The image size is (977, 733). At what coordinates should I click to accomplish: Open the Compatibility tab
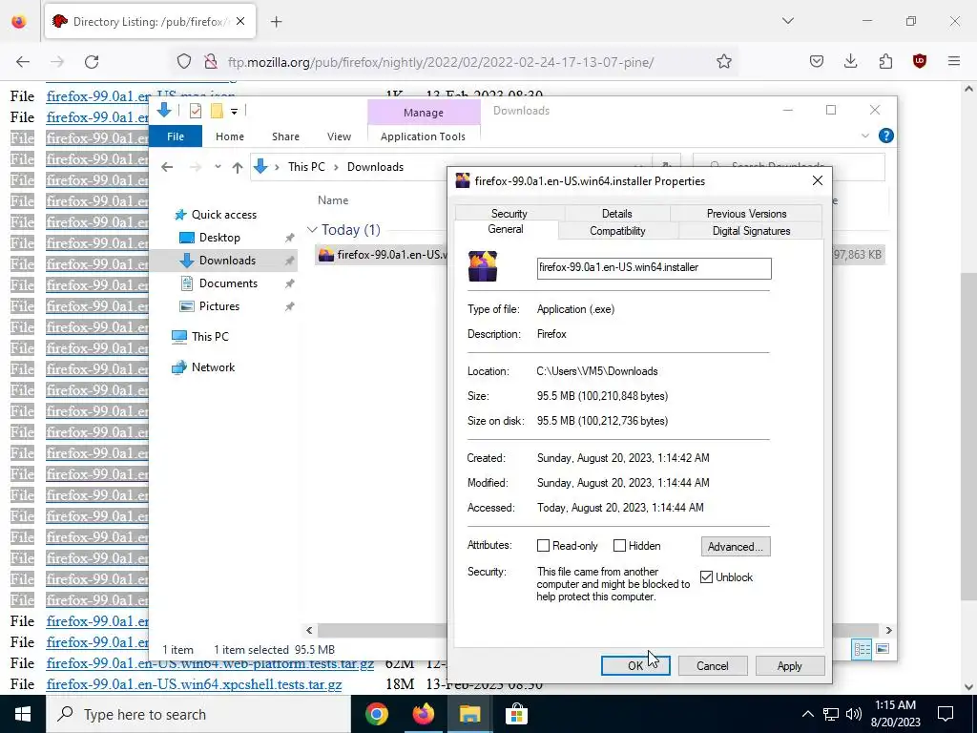point(617,231)
